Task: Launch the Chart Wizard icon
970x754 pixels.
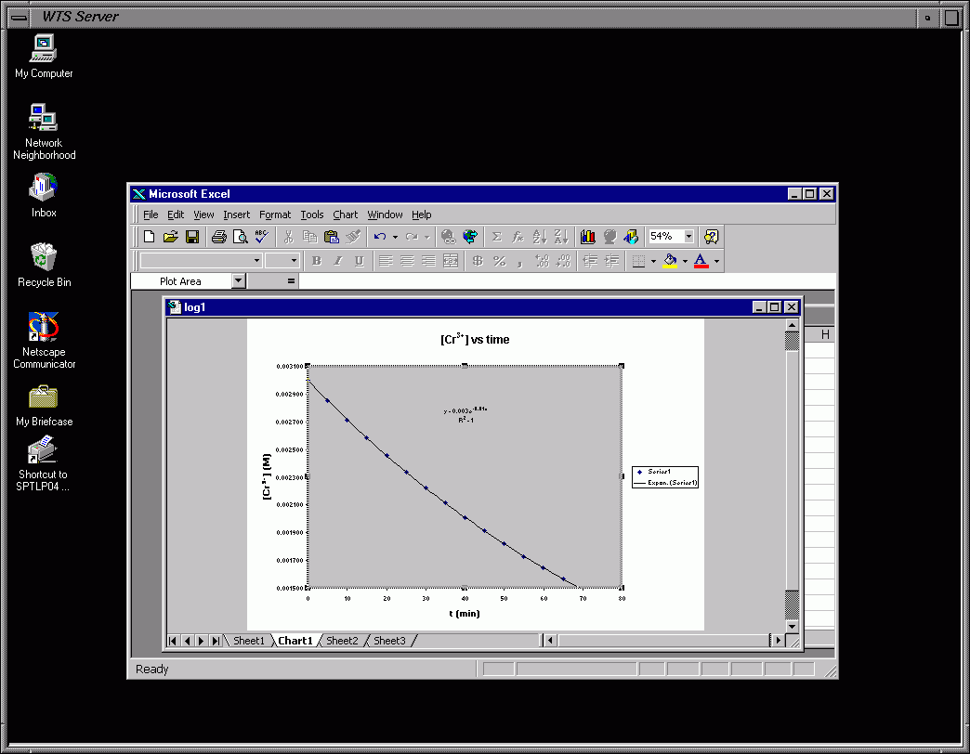Action: 588,237
